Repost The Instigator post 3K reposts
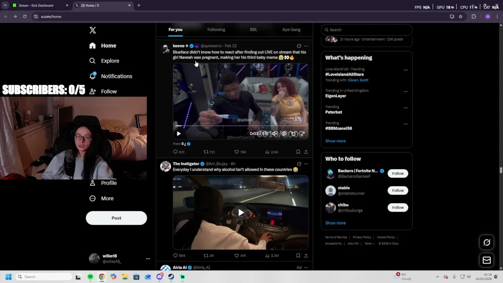 pyautogui.click(x=209, y=255)
